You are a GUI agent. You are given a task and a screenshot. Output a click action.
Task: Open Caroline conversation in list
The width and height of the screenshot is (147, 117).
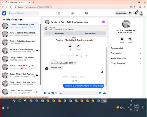(20, 26)
